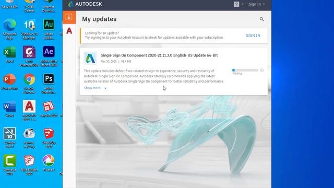Click the My updates heading
The height and width of the screenshot is (188, 334).
99,19
